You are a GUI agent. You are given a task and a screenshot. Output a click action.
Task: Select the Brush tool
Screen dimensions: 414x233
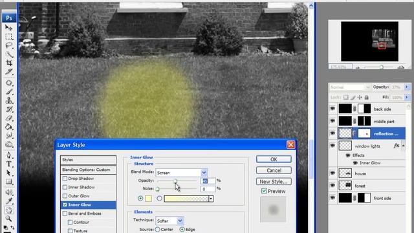click(8, 92)
